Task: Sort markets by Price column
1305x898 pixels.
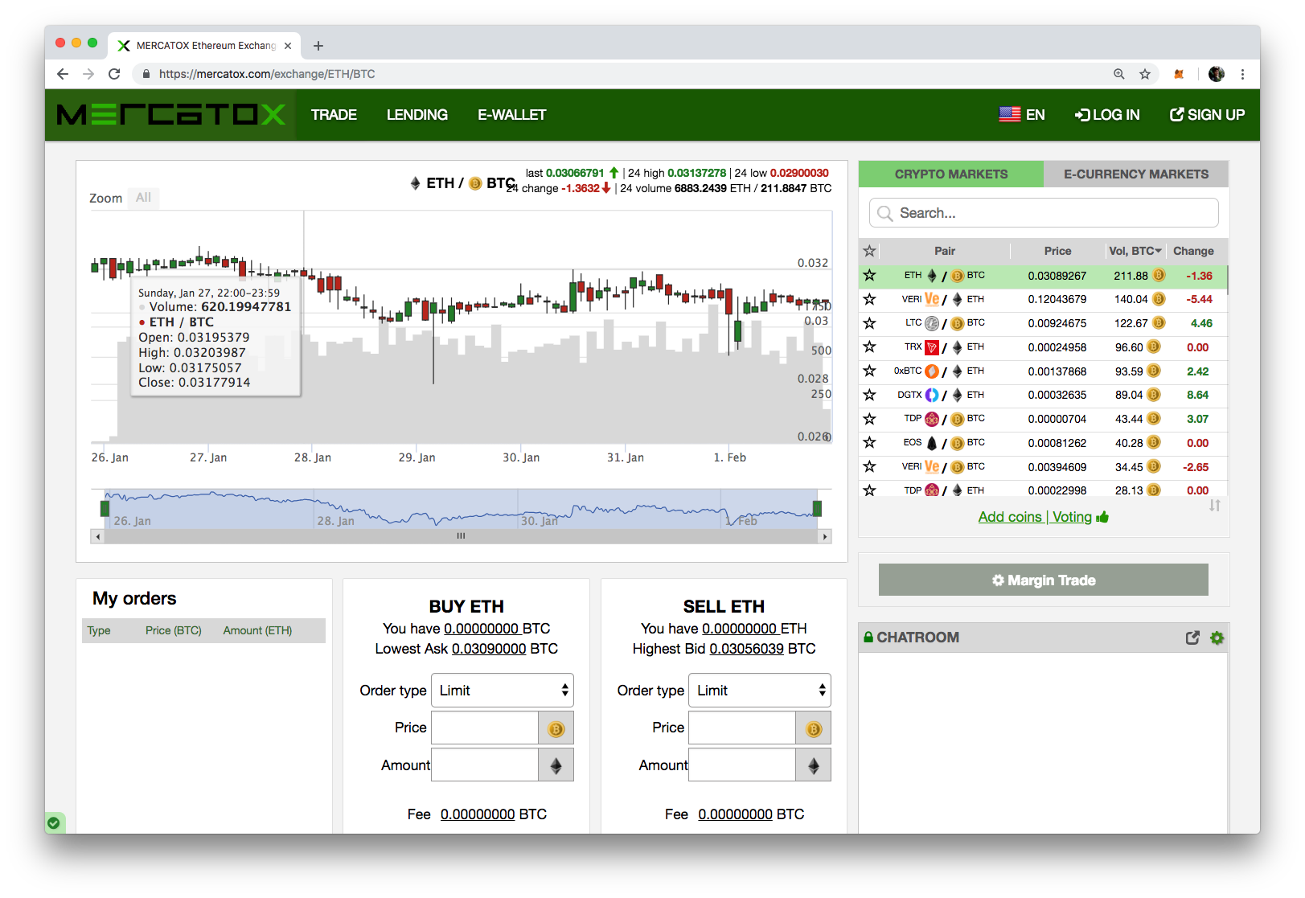Action: 1057,251
